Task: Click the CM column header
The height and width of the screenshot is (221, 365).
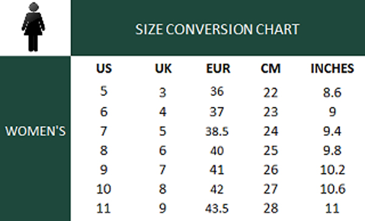Action: 271,69
